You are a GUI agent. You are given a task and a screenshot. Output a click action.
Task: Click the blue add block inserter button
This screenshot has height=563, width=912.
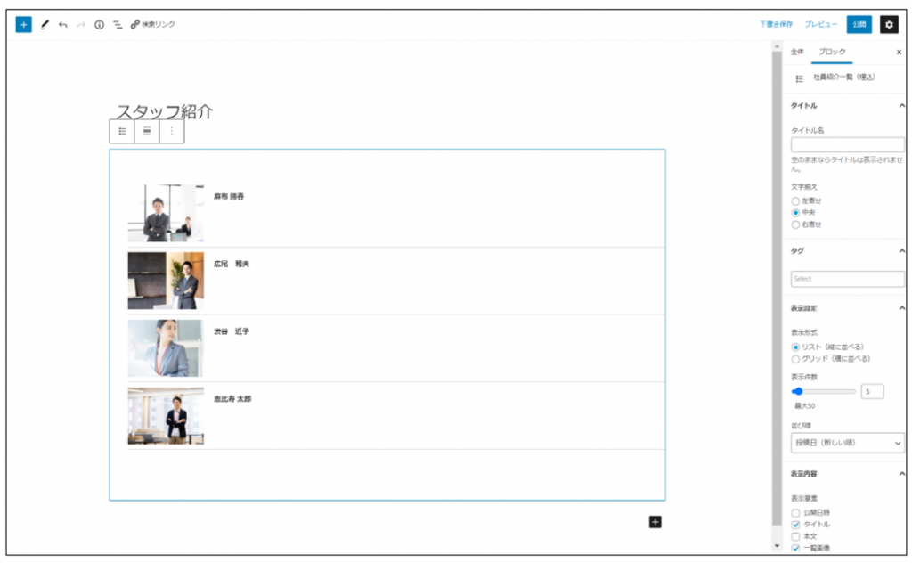(23, 24)
